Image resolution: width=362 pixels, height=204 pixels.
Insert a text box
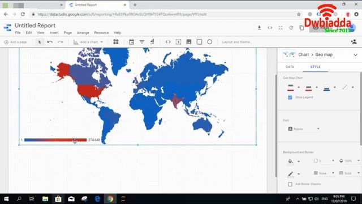pyautogui.click(x=178, y=42)
